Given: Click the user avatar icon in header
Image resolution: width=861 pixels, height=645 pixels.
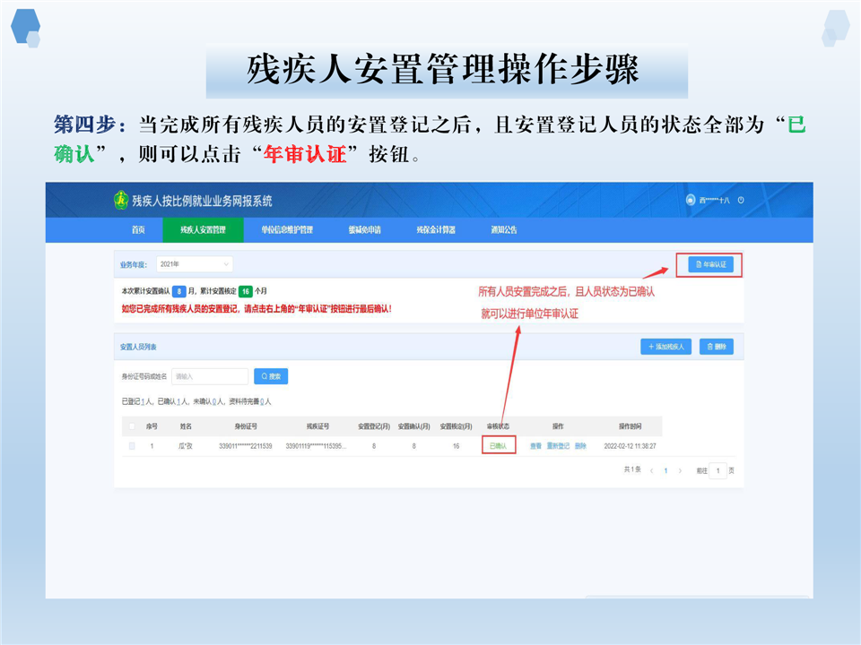Looking at the screenshot, I should pos(690,200).
